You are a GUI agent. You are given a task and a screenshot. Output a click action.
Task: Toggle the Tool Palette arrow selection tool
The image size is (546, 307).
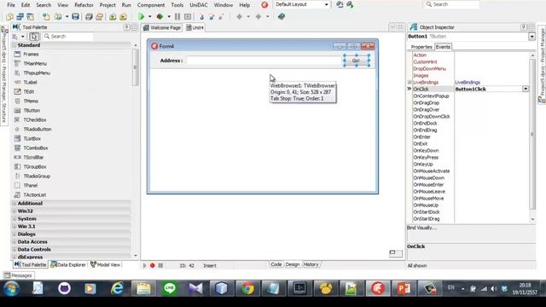tap(34, 36)
